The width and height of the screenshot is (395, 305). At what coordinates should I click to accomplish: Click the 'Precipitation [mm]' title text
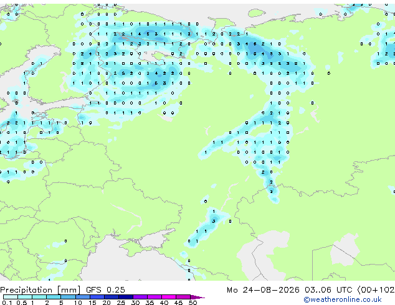pos(40,290)
